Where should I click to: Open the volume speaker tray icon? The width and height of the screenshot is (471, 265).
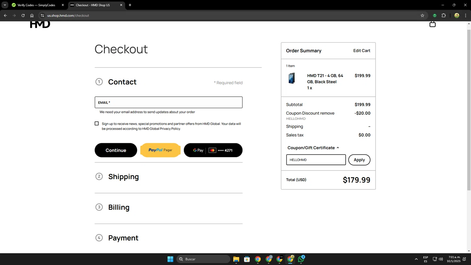441,259
